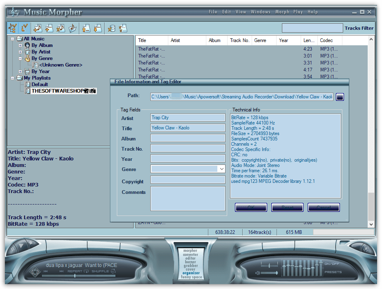Click the remove from database icon

[x=112, y=28]
